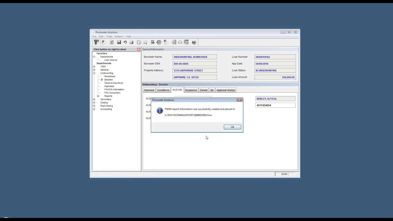Open FHA/VA Information in the tree
The image size is (393, 221).
pos(114,90)
